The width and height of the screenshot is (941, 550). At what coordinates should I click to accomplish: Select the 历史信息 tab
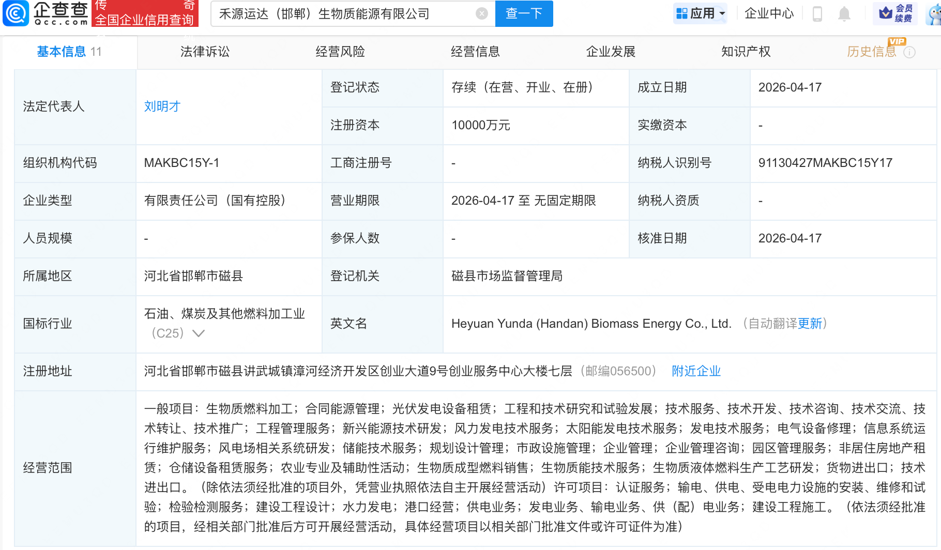[x=871, y=52]
